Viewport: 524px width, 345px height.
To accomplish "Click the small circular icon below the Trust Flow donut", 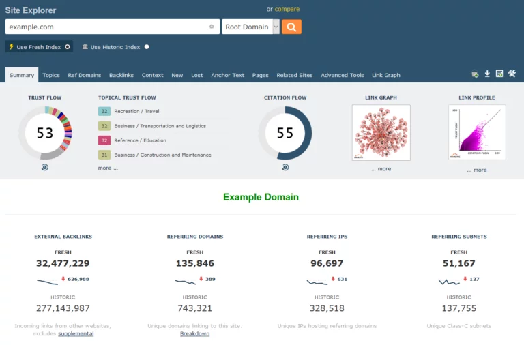I will [45, 167].
